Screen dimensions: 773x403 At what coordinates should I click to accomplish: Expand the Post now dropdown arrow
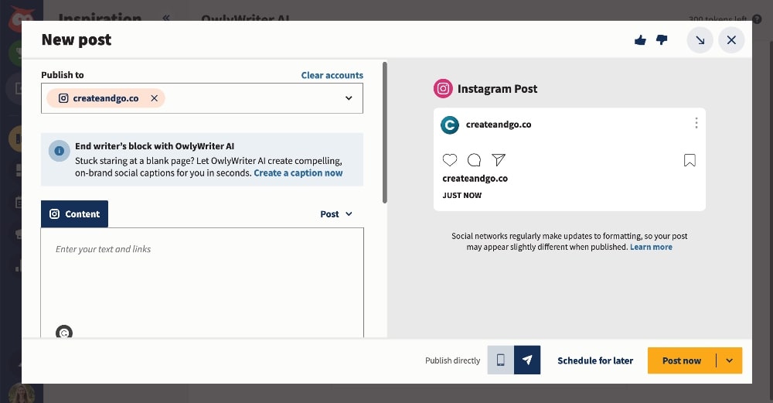(x=730, y=360)
